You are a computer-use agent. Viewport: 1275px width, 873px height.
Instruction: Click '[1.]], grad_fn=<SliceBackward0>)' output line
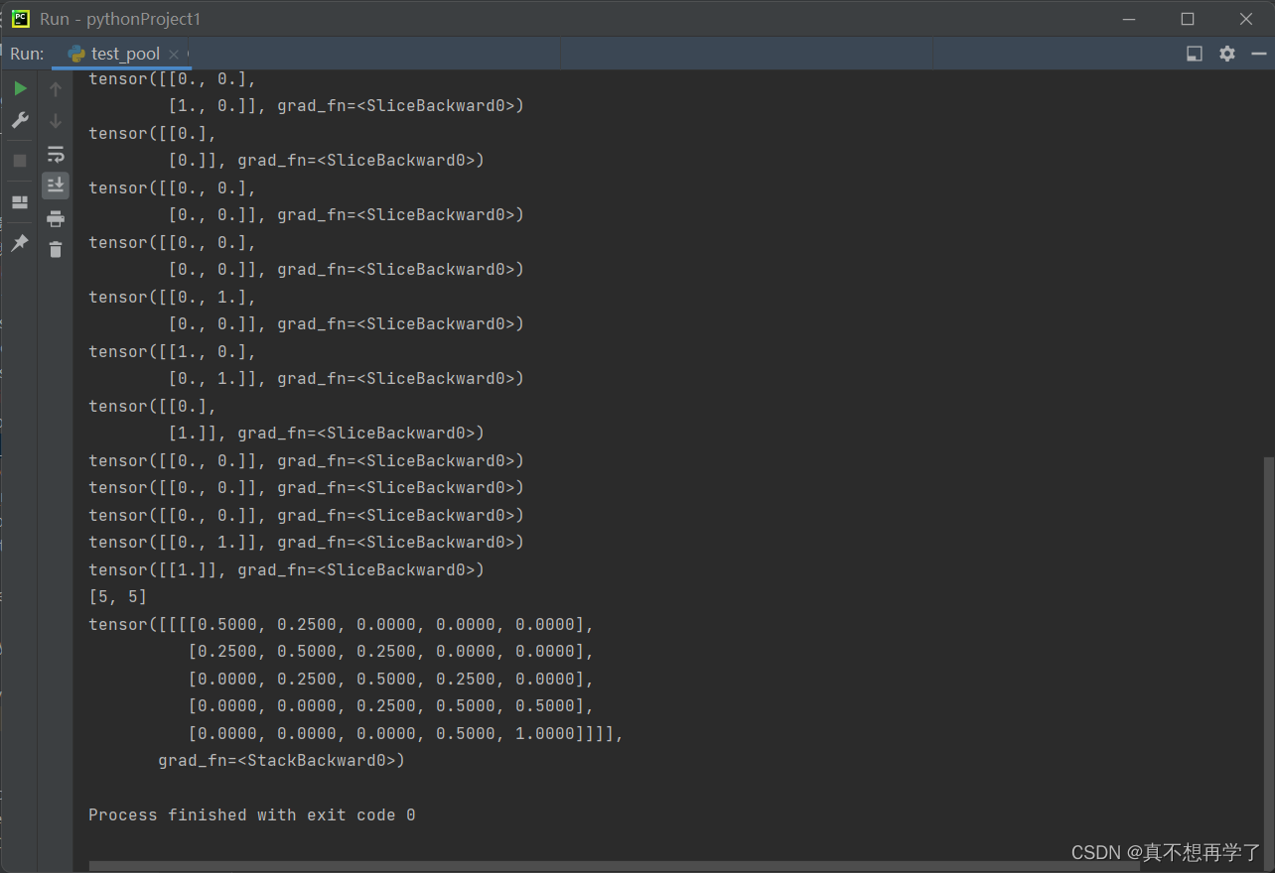coord(326,433)
